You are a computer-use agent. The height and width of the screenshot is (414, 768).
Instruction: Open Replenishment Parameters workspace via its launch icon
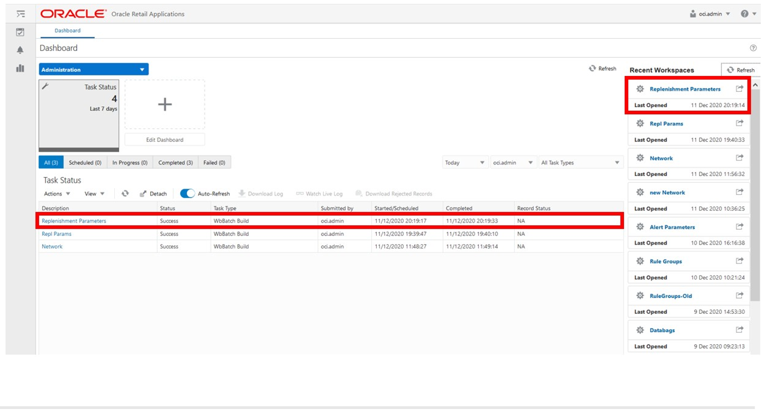[x=739, y=89]
